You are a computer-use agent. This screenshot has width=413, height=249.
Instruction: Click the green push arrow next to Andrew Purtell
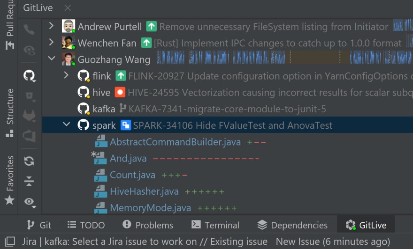click(152, 26)
